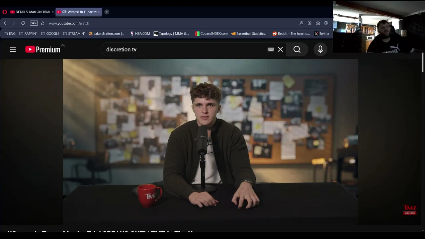425x239 pixels.
Task: Mute the tab via its speaker icon
Action: tap(64, 12)
